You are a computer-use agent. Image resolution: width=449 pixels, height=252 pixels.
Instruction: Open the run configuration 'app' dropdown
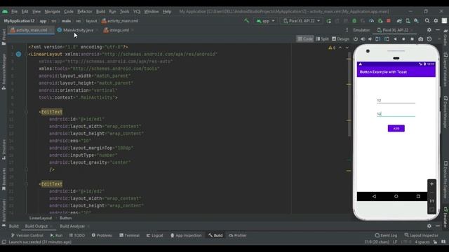(x=265, y=21)
